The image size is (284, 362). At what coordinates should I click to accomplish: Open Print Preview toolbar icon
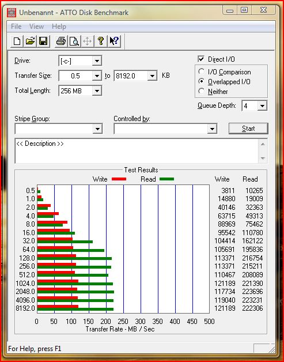tap(74, 42)
